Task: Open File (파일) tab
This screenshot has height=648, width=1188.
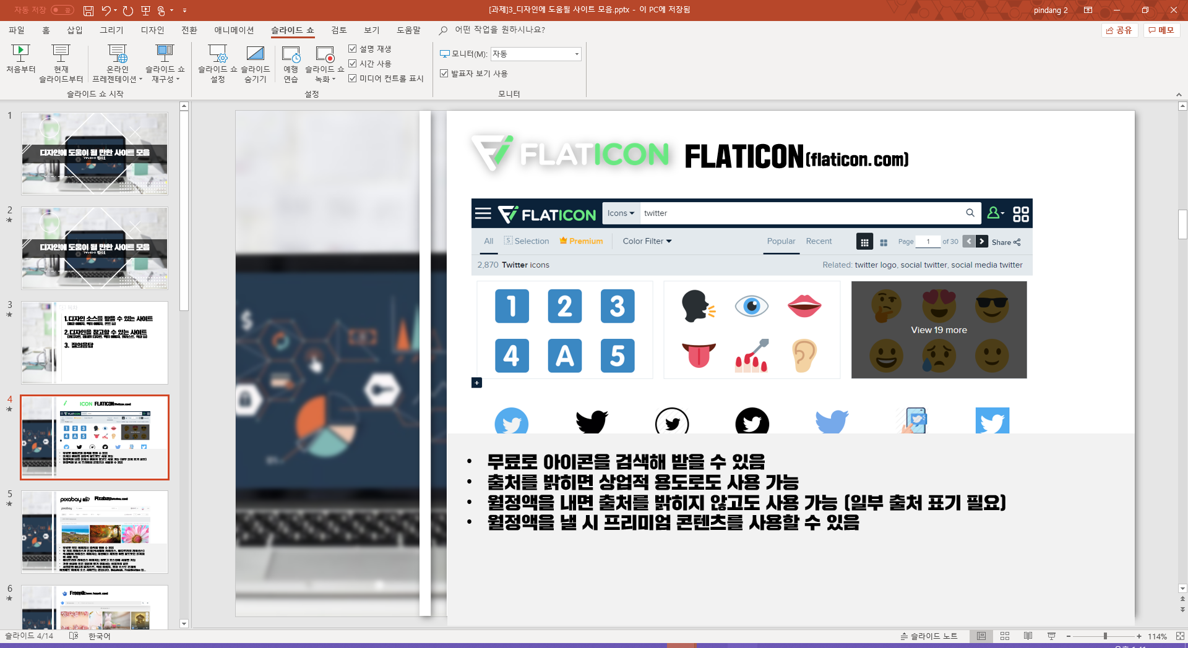Action: tap(17, 30)
